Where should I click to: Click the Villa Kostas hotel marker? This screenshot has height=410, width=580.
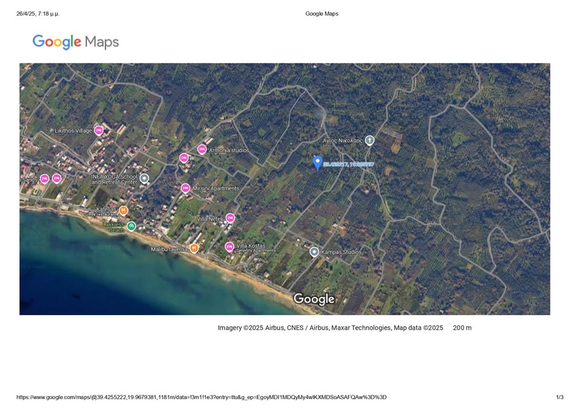[229, 246]
